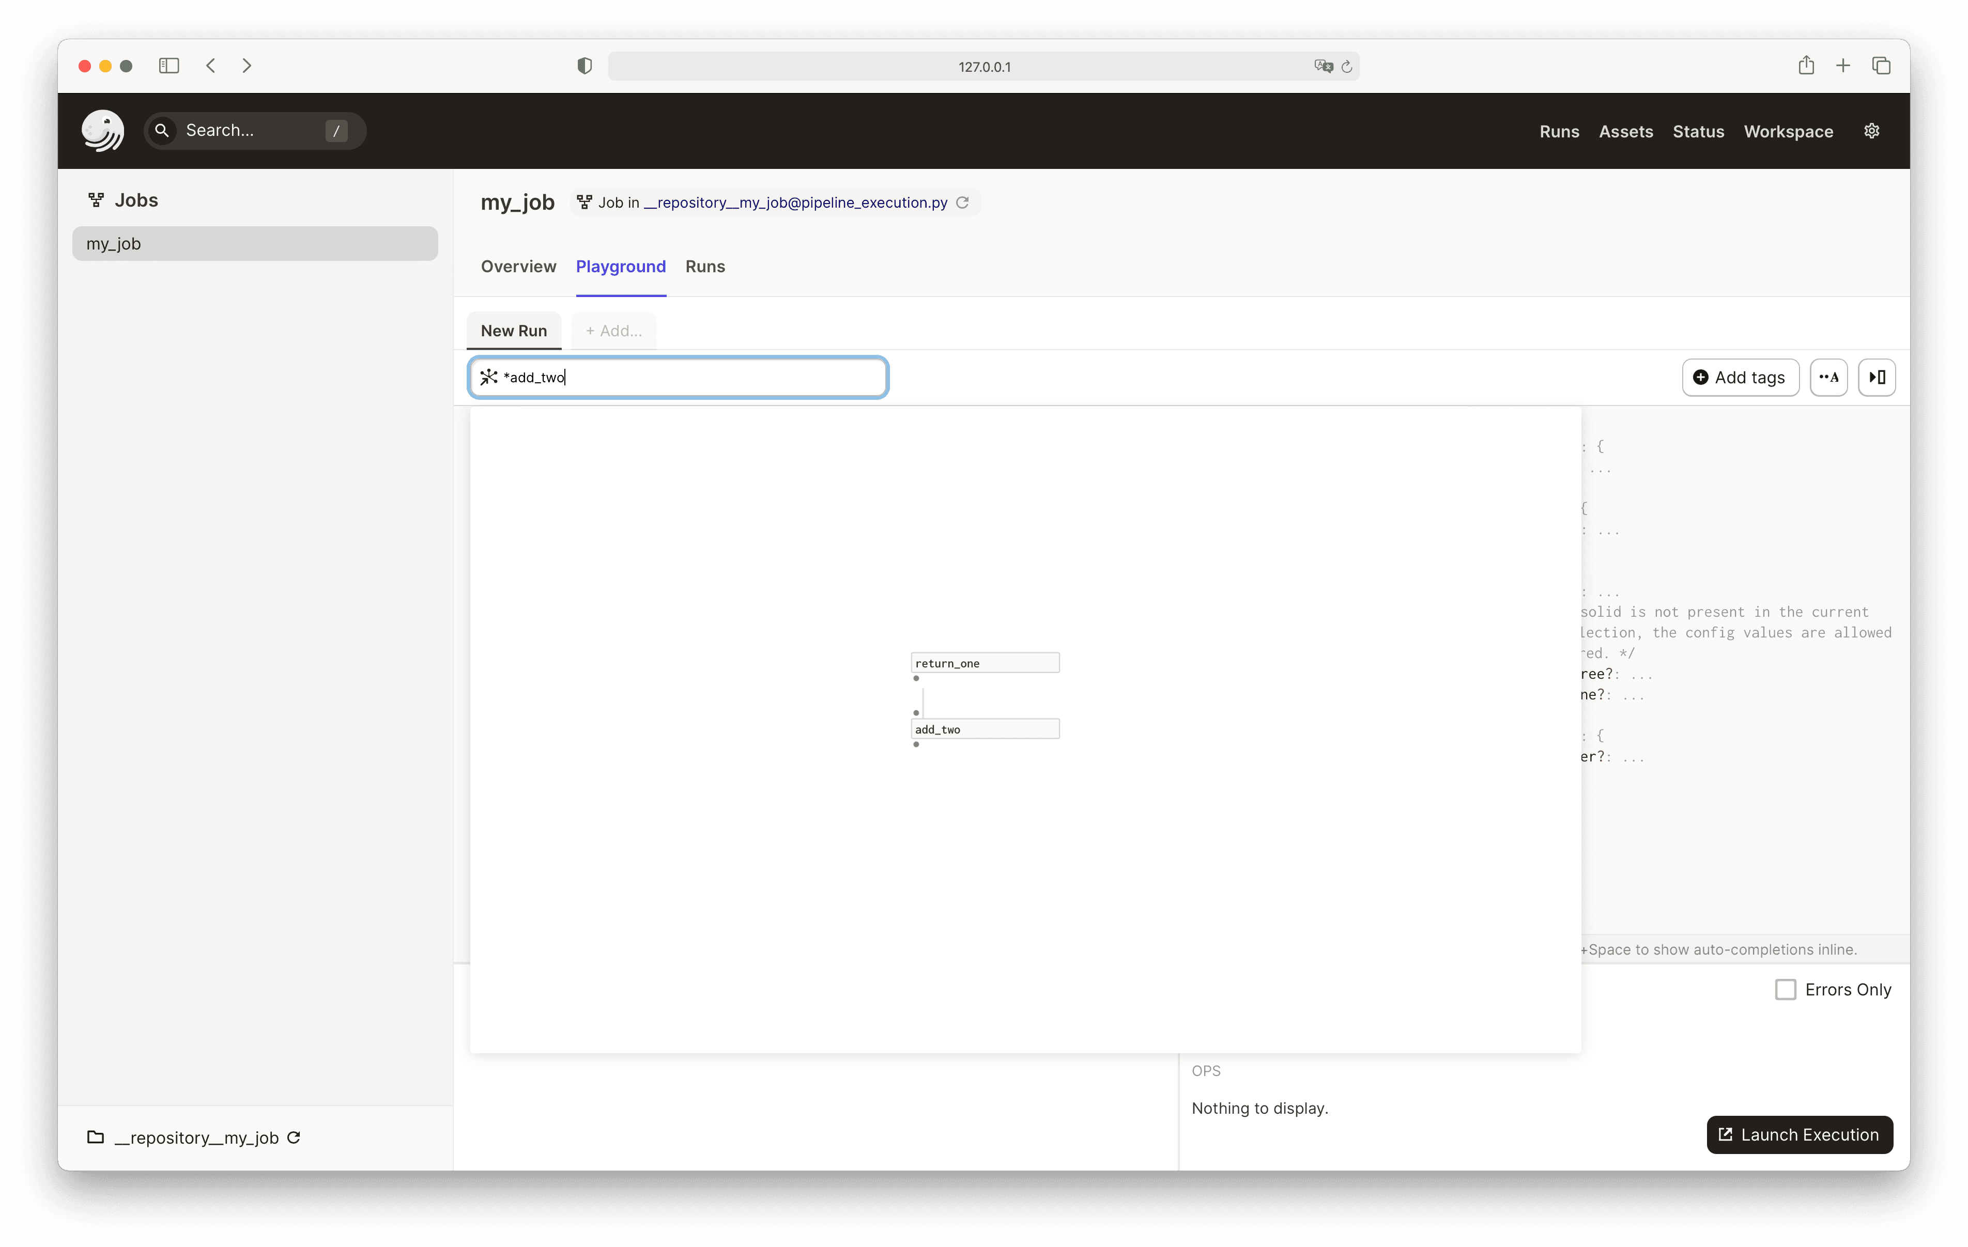Click the + Add... tab button

pyautogui.click(x=614, y=331)
